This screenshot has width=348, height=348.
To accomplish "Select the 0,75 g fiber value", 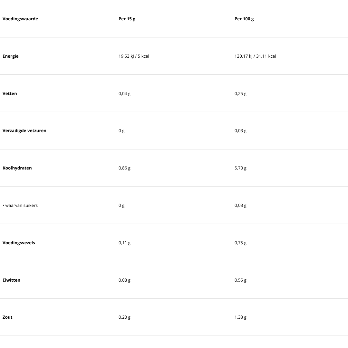I will click(240, 243).
